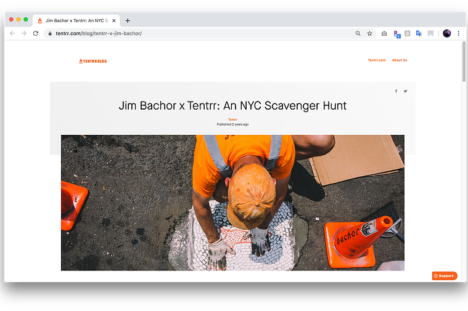Click the page vertical scrollbar
468x311 pixels.
coord(464,62)
